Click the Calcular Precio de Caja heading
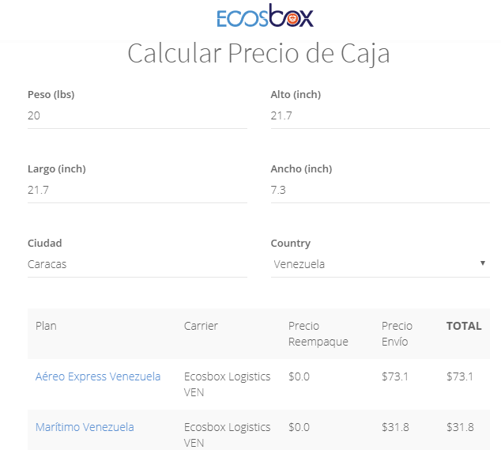 point(258,54)
